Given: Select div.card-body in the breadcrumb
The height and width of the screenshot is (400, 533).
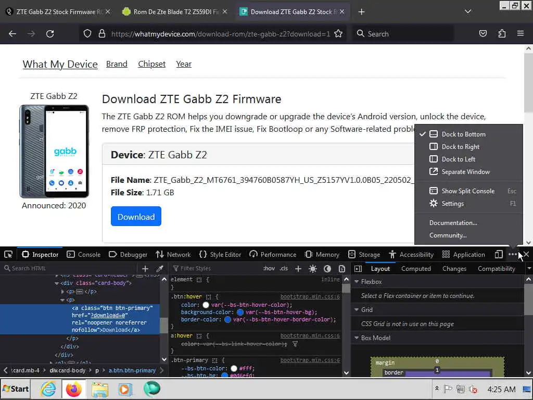Looking at the screenshot, I should (x=67, y=370).
